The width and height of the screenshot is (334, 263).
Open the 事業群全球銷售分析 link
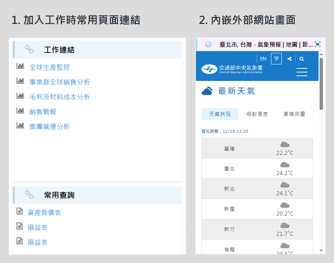(60, 82)
